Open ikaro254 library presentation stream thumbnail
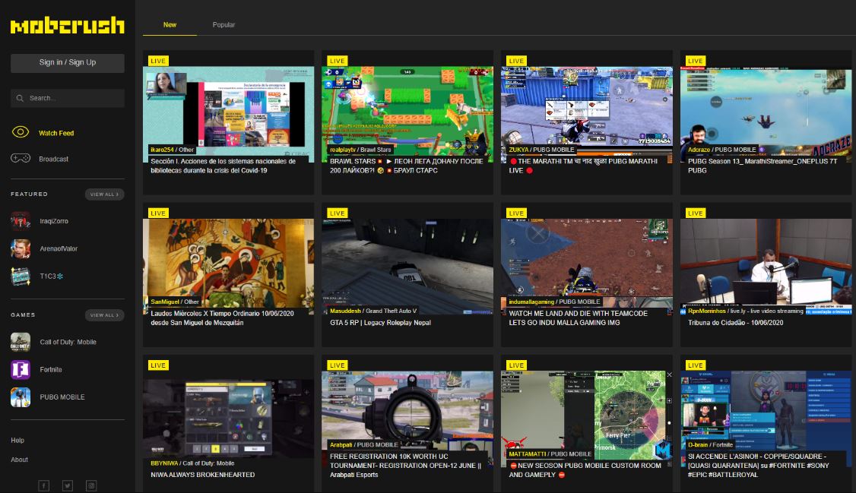The width and height of the screenshot is (856, 493). click(x=228, y=115)
